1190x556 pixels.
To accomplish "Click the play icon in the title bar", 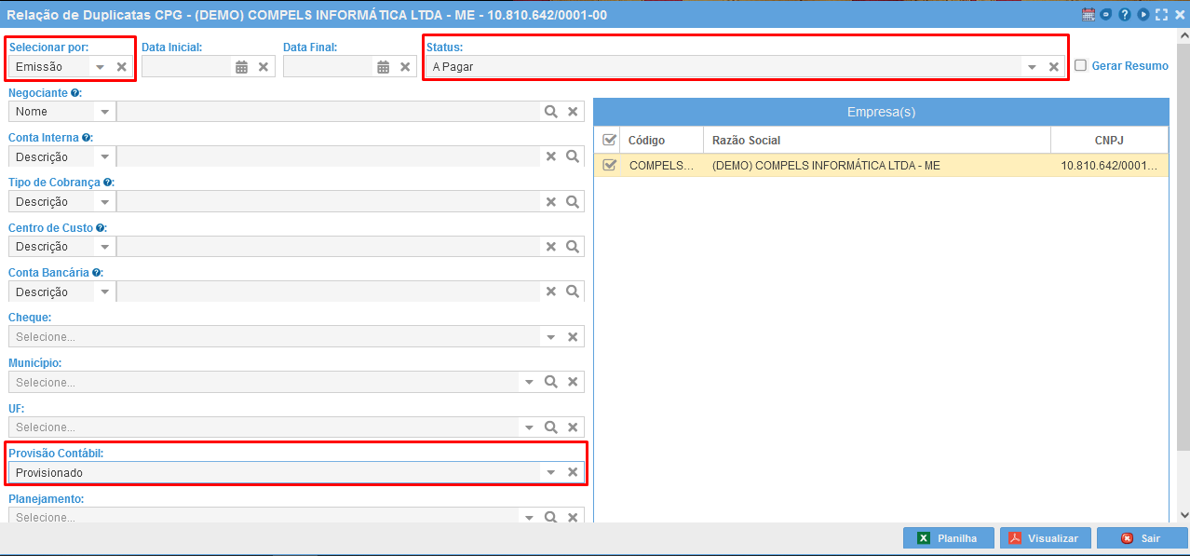I will [1143, 14].
